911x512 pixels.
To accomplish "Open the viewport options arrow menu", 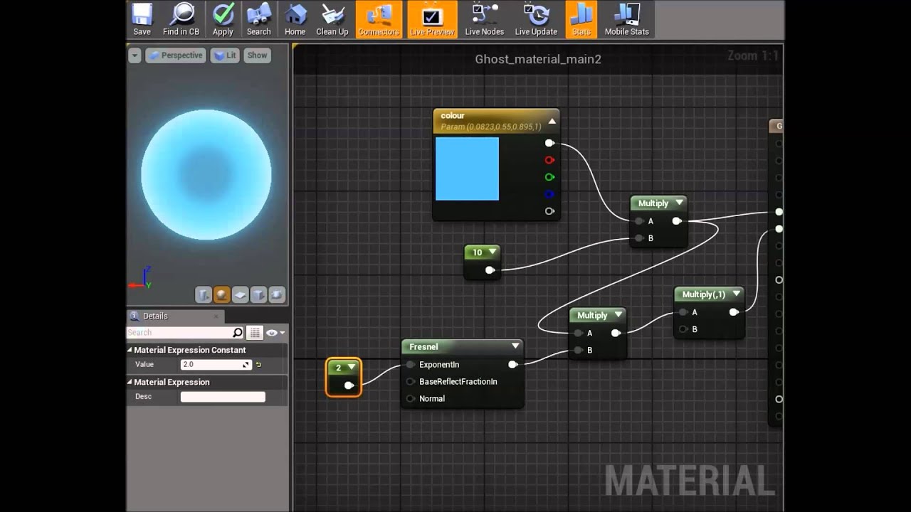I will point(135,55).
